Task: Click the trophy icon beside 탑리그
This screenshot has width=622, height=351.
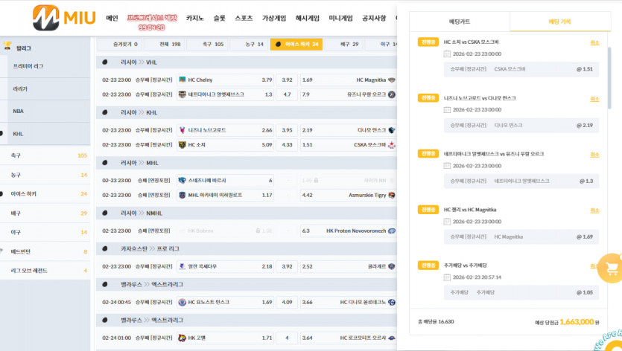Action: coord(7,46)
